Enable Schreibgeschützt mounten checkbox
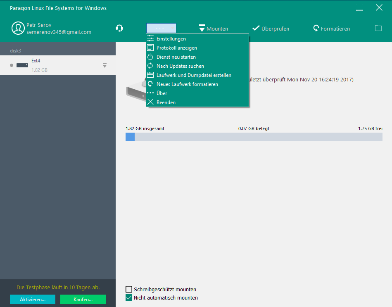 coord(129,289)
